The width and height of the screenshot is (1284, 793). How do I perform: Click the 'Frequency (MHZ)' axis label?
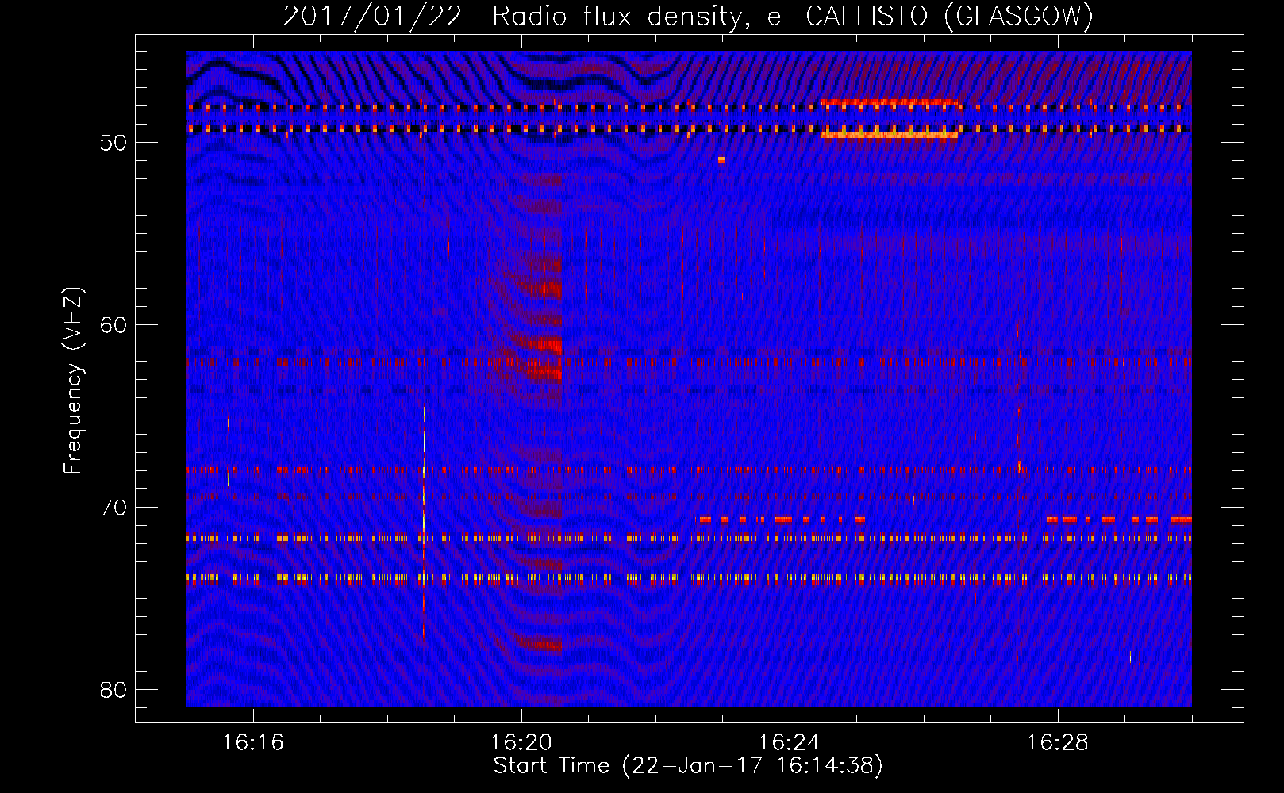[73, 381]
